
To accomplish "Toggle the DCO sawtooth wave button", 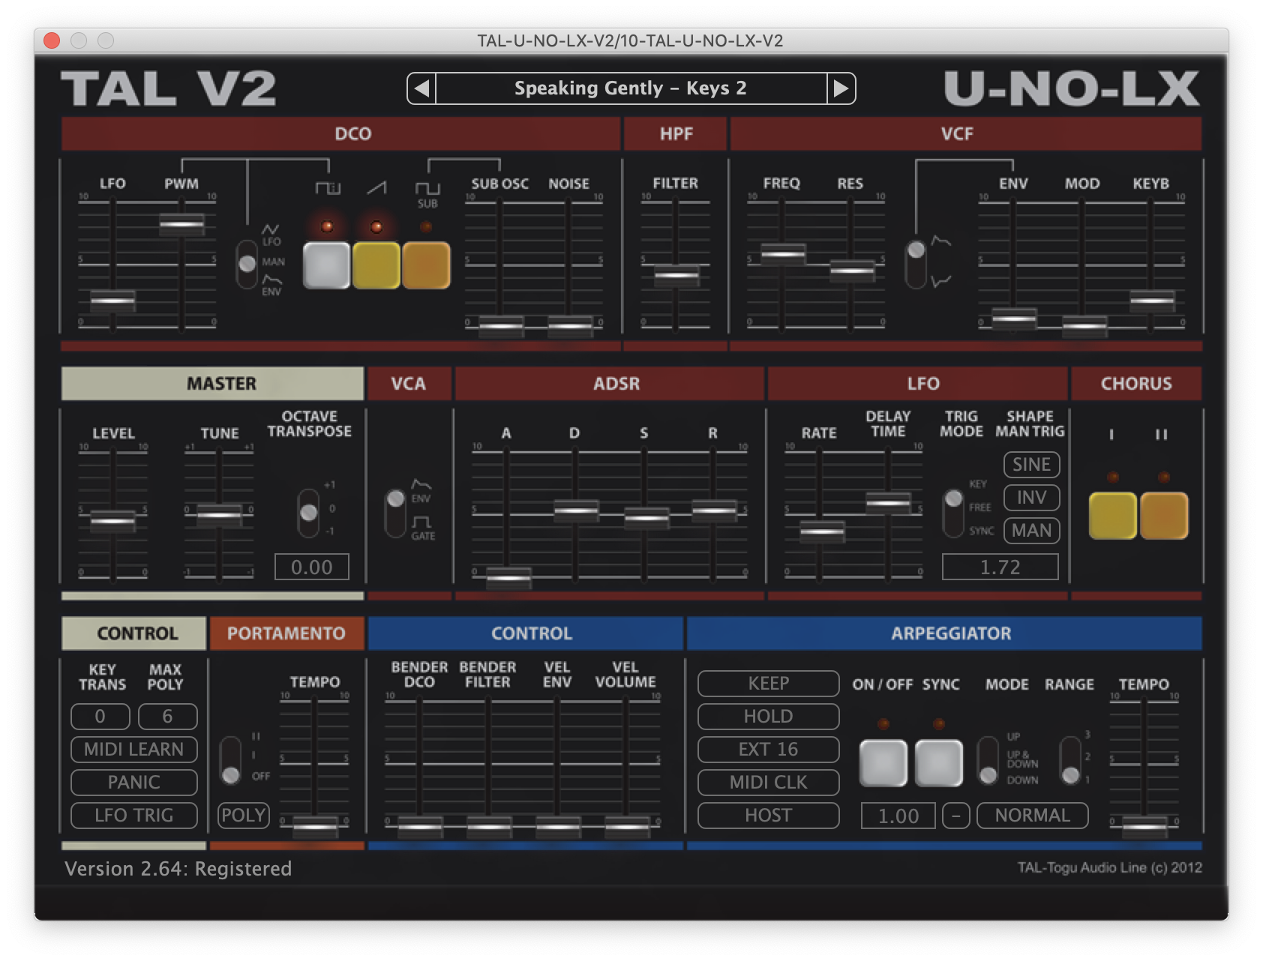I will (x=376, y=265).
